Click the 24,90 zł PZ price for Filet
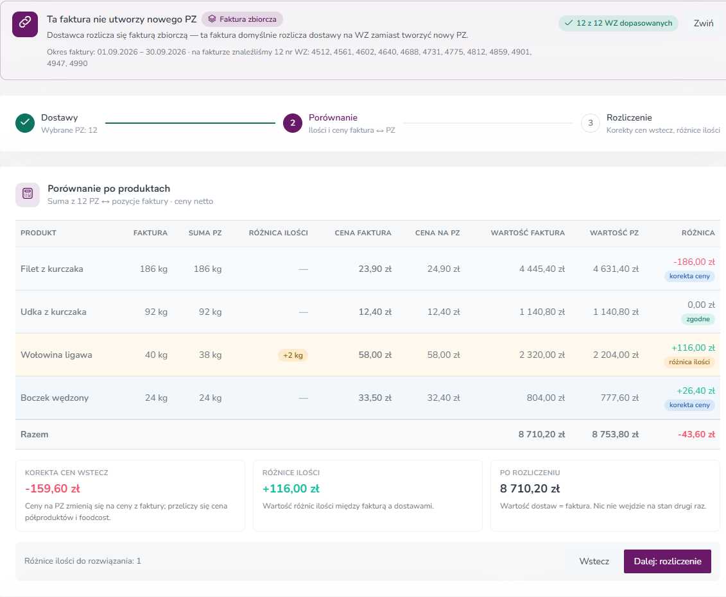726x597 pixels. tap(444, 269)
